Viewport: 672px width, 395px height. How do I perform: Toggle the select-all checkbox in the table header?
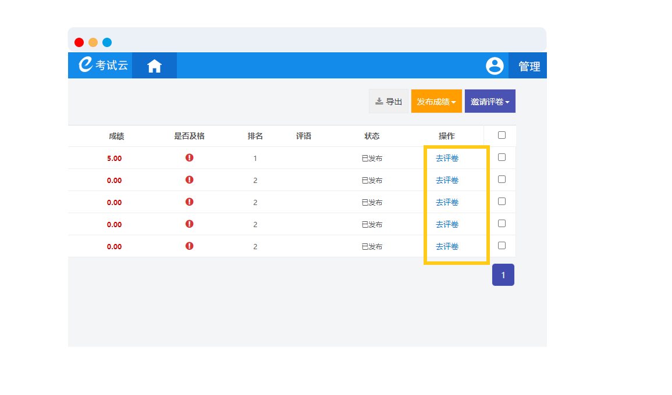[502, 135]
